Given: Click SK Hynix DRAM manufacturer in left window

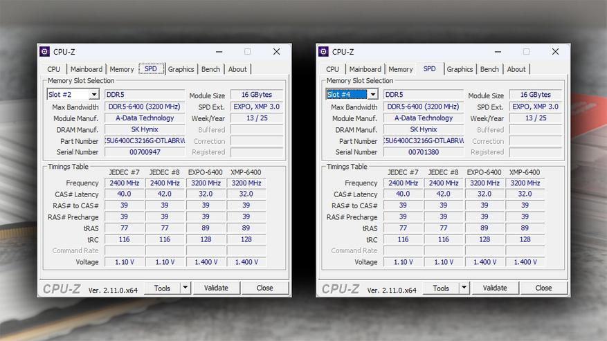Looking at the screenshot, I should click(145, 129).
